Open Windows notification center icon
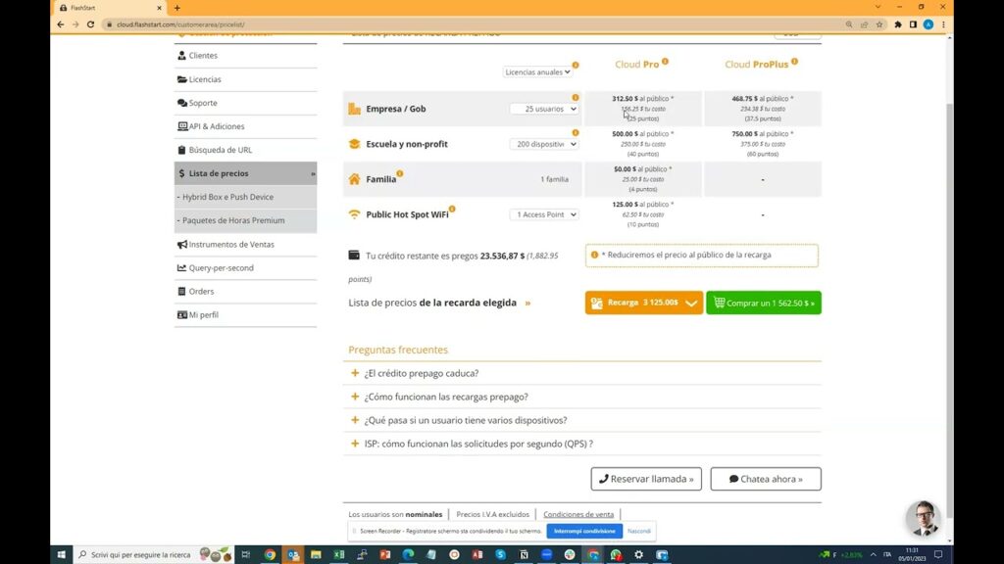The width and height of the screenshot is (1004, 564). tap(938, 554)
